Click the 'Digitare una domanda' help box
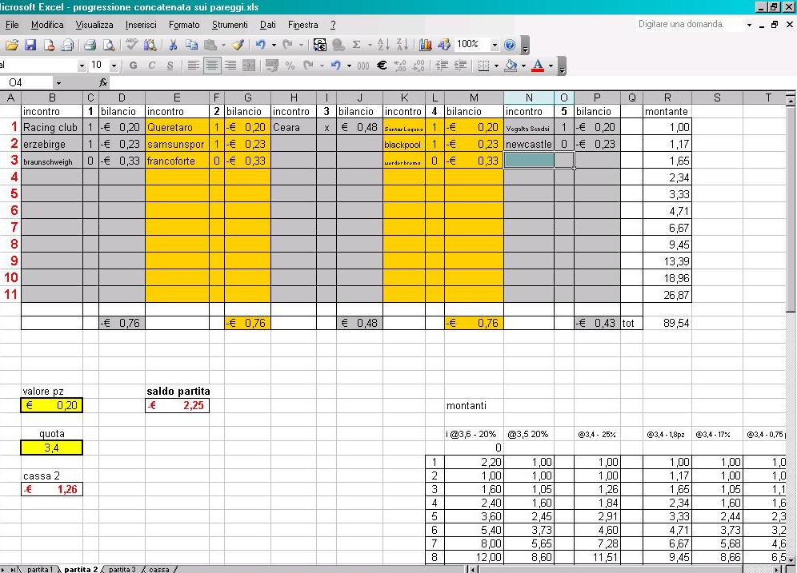 [x=691, y=24]
